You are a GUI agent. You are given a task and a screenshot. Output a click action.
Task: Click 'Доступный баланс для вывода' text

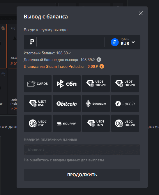point(51,60)
